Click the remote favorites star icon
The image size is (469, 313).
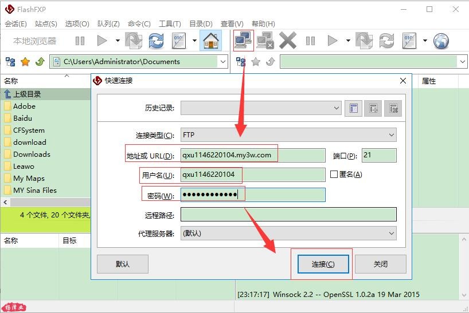point(256,62)
